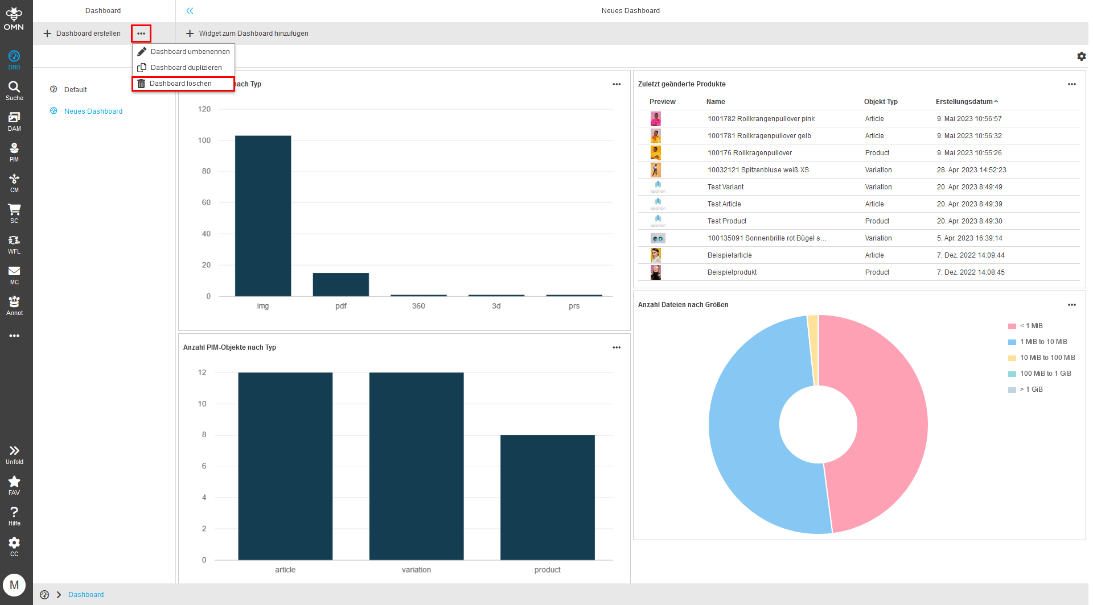Open the Zuletzt geänderte Produkte widget menu
The height and width of the screenshot is (605, 1093).
point(1071,84)
